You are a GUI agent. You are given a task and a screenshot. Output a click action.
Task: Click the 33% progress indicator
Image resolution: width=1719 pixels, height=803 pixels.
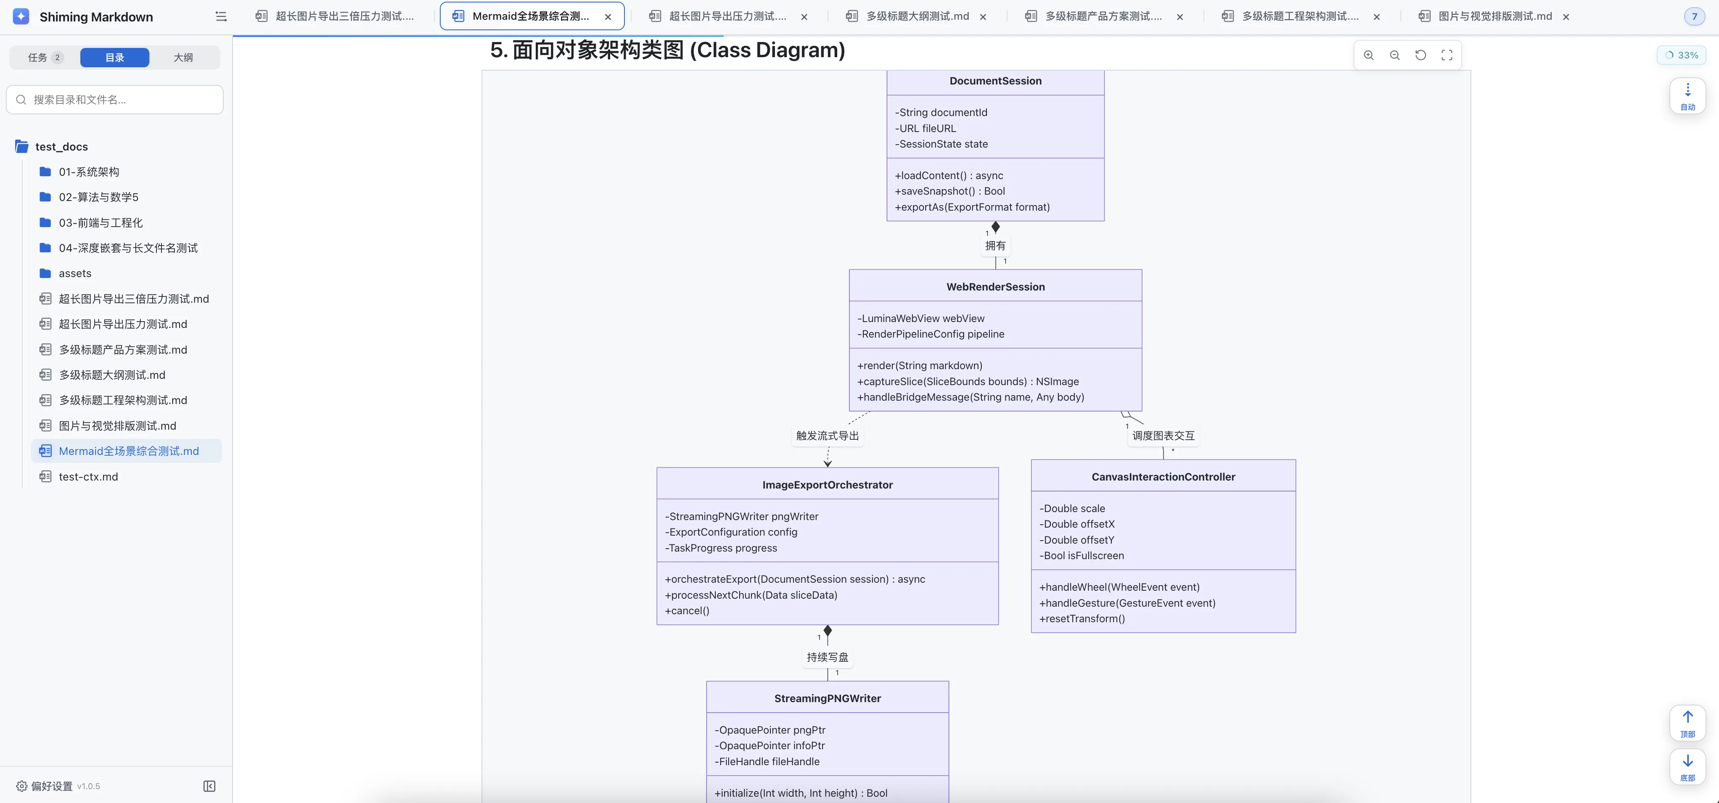pyautogui.click(x=1682, y=55)
